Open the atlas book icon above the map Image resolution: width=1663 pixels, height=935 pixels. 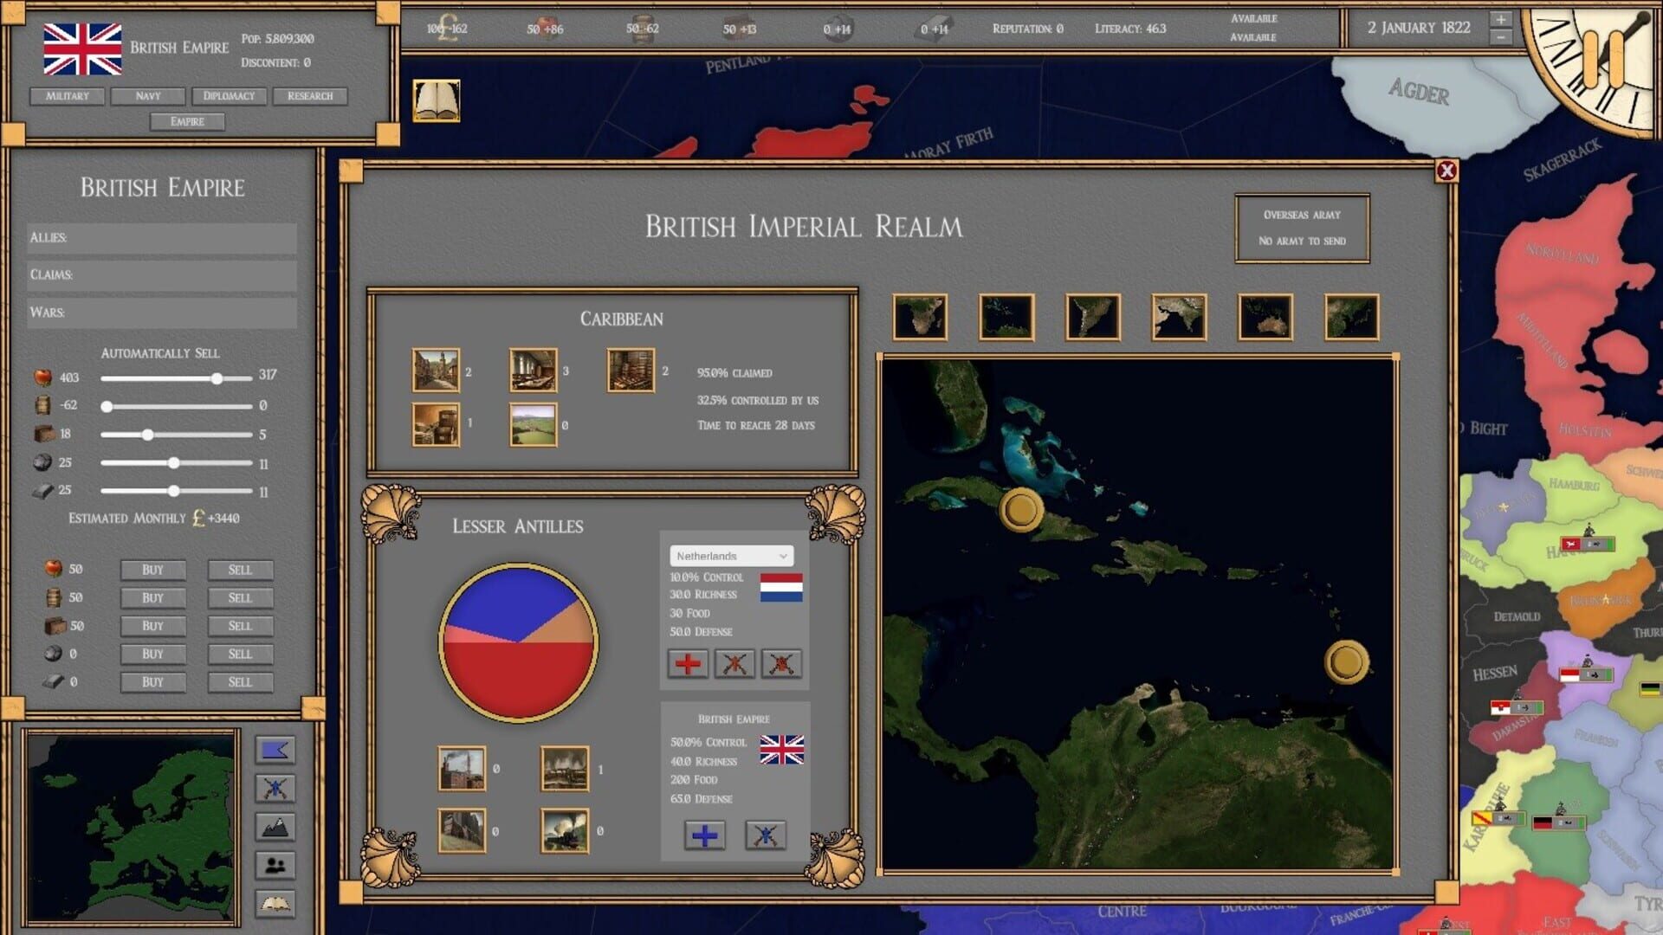[435, 101]
